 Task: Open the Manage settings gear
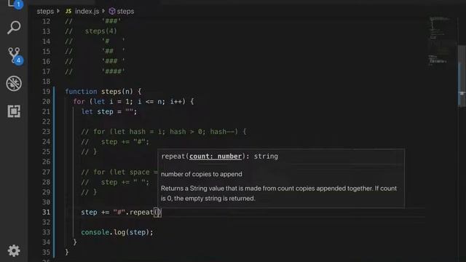[x=14, y=250]
